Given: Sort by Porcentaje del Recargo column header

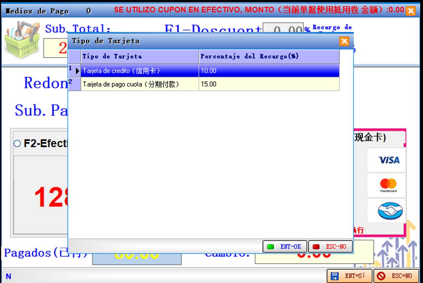Looking at the screenshot, I should click(x=268, y=57).
